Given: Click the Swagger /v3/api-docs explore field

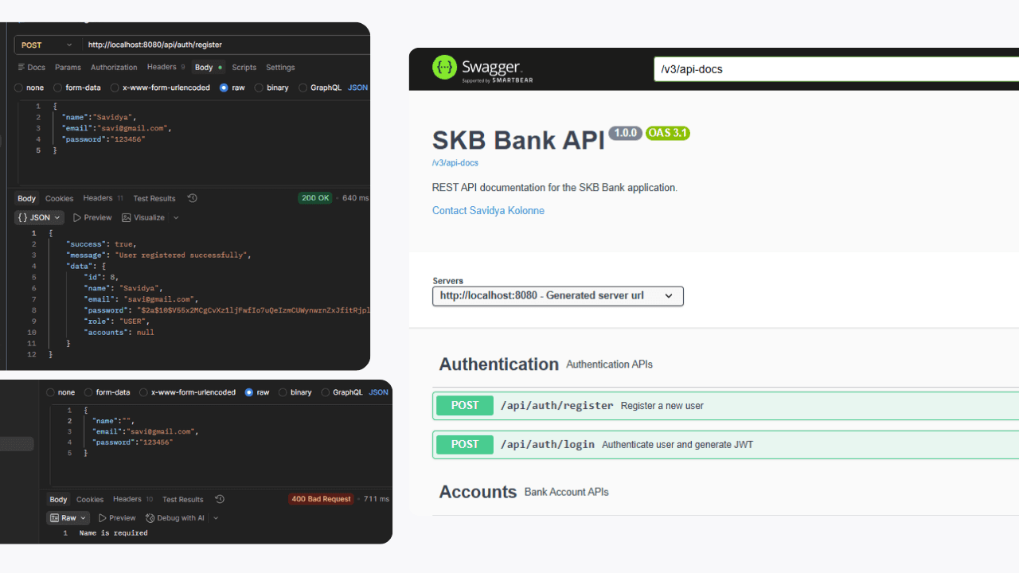Looking at the screenshot, I should pyautogui.click(x=836, y=69).
